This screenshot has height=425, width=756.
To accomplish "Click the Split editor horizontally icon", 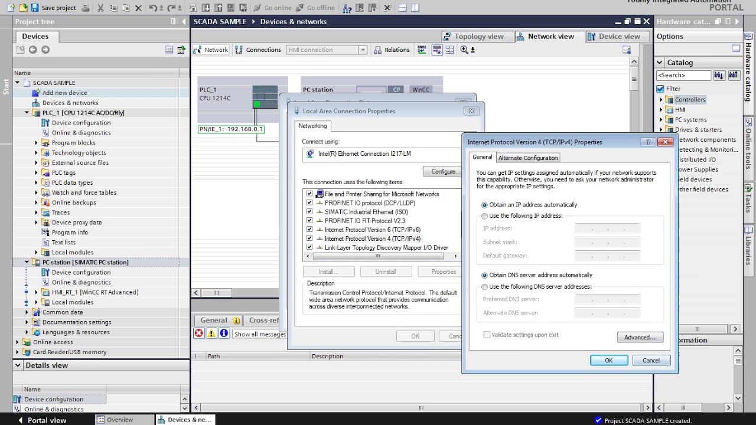I will pyautogui.click(x=402, y=8).
